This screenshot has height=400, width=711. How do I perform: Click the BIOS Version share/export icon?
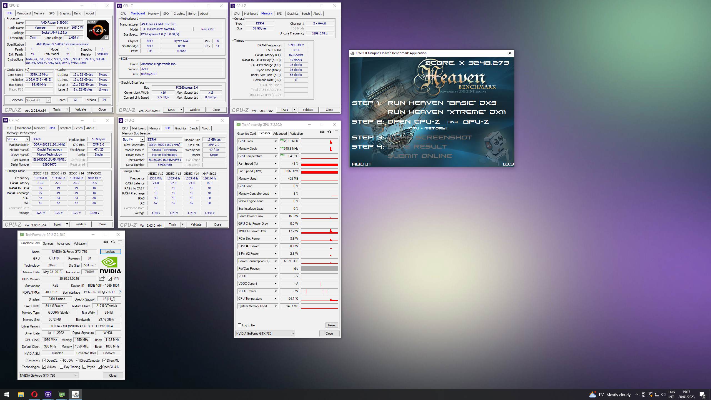(102, 279)
